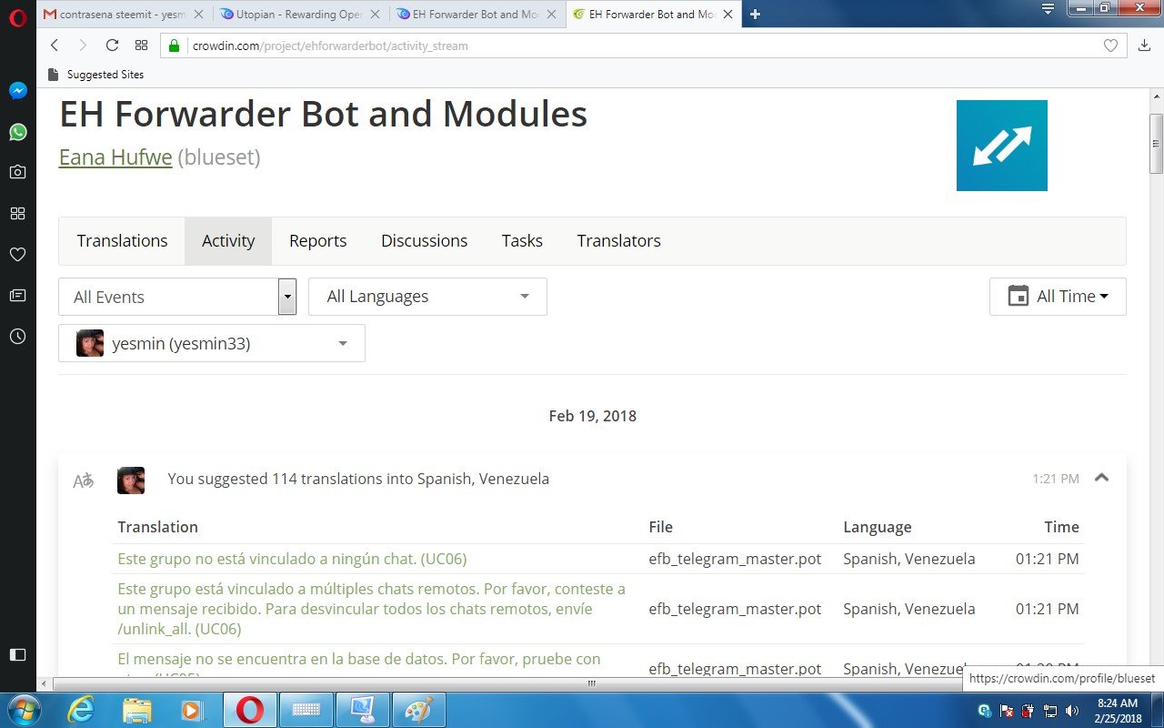Click the taskbar clock showing 8:24 AM
The width and height of the screenshot is (1164, 728).
(1118, 710)
